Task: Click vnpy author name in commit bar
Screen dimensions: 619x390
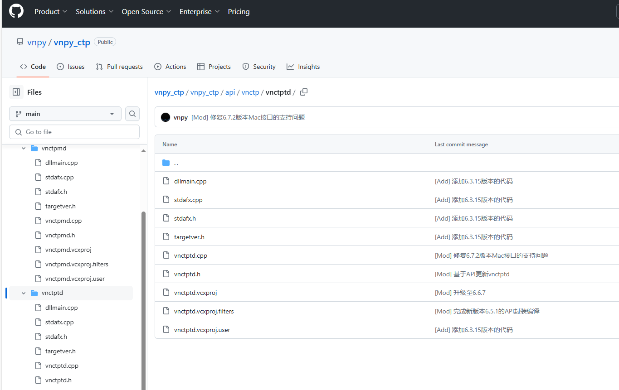Action: (x=180, y=117)
